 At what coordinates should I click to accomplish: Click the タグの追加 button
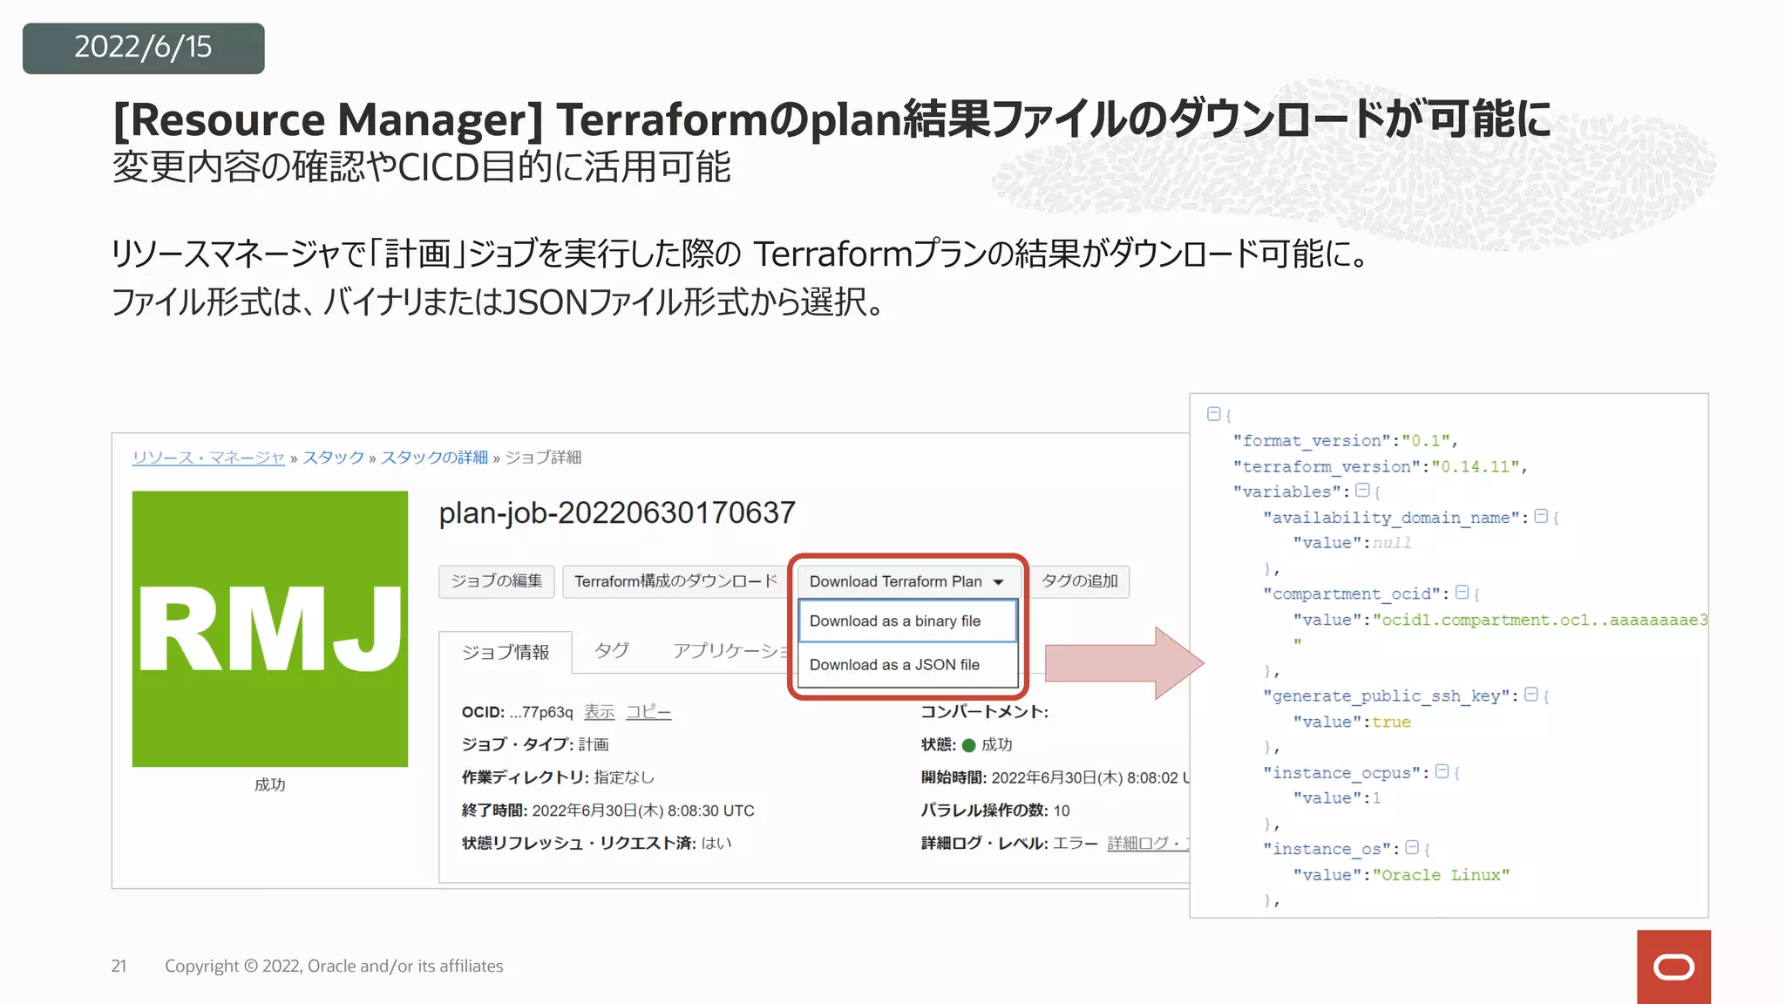[1080, 581]
